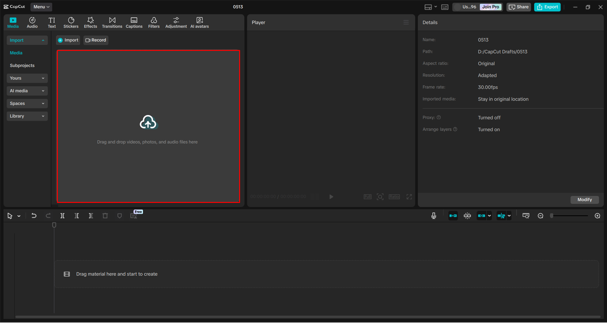Switch to the Subprojects section
The height and width of the screenshot is (323, 607).
tap(22, 65)
